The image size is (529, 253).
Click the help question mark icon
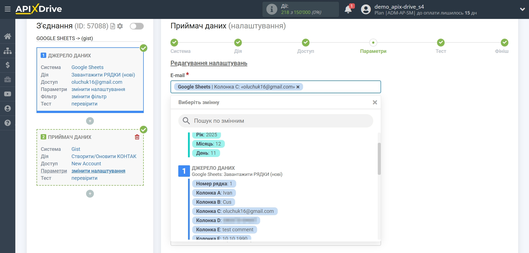click(x=8, y=123)
